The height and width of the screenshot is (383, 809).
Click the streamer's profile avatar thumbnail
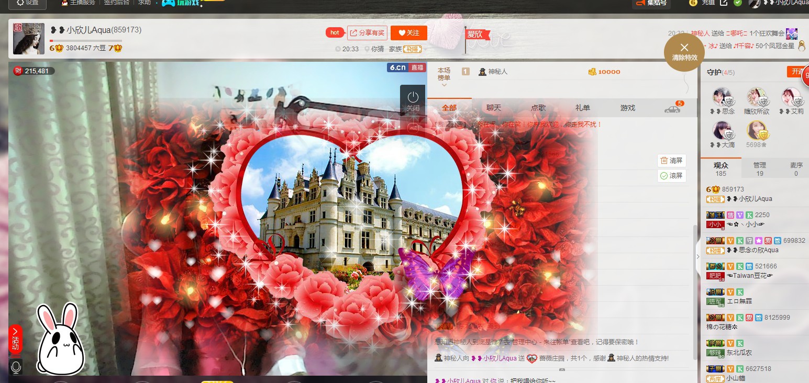29,38
